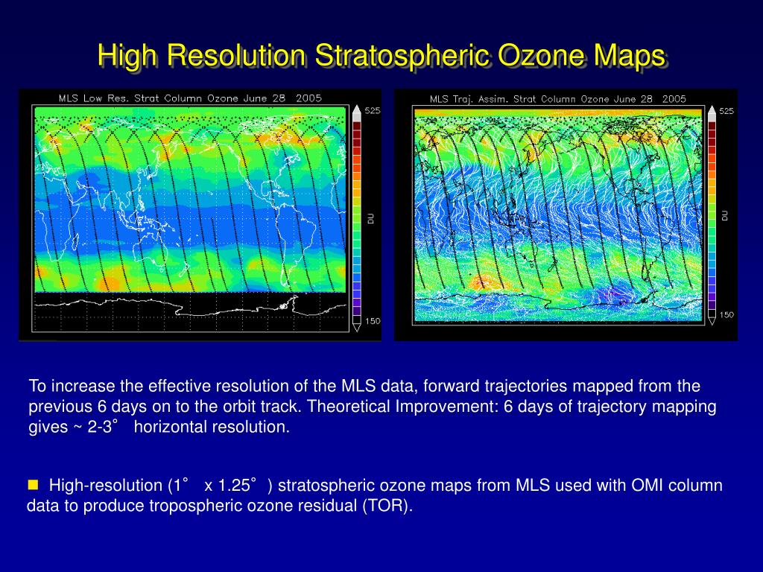Click the 525 label on left color bar

[x=373, y=110]
